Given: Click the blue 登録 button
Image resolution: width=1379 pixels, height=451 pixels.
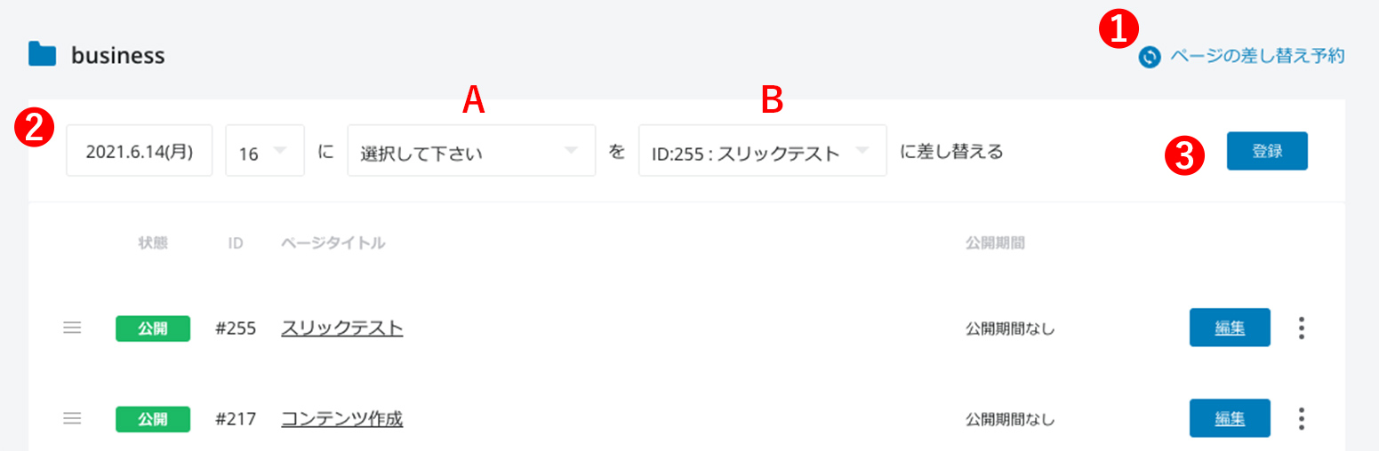Looking at the screenshot, I should click(x=1267, y=151).
